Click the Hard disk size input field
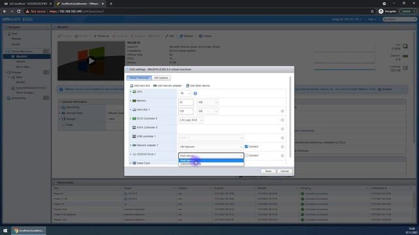The width and height of the screenshot is (419, 235). pyautogui.click(x=186, y=111)
